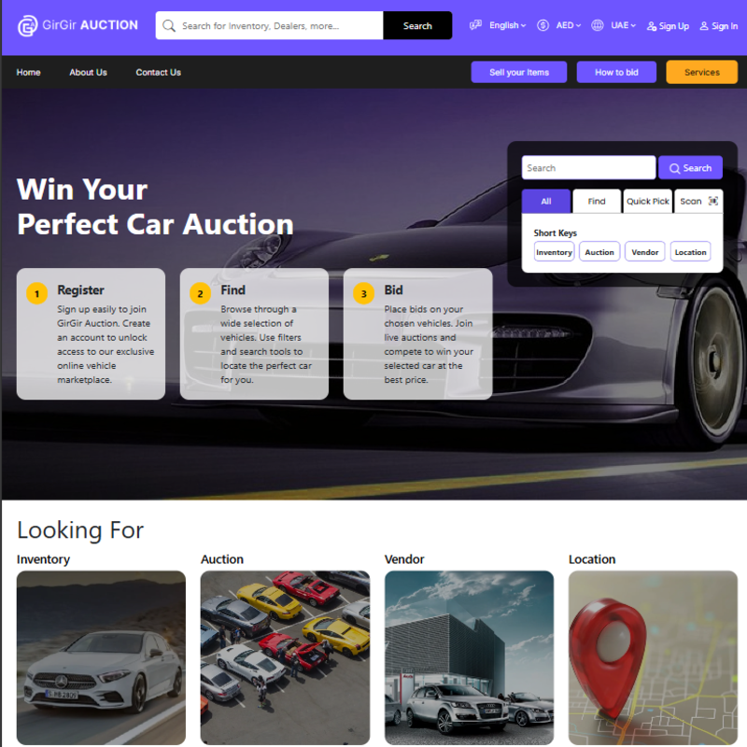This screenshot has height=747, width=747.
Task: Expand the English language dropdown
Action: coord(507,25)
